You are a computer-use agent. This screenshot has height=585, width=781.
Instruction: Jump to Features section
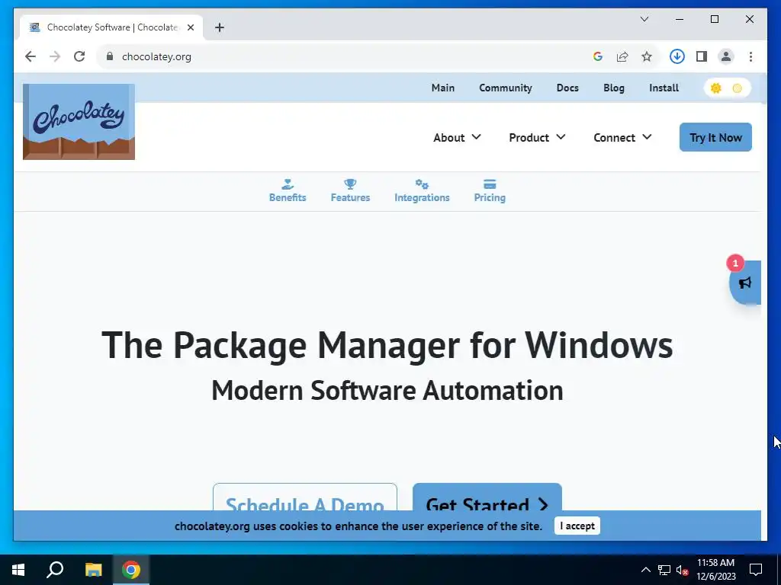(x=350, y=191)
